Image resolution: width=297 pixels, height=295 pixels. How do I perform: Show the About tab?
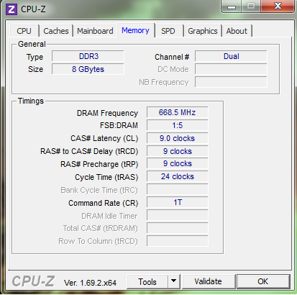click(237, 31)
